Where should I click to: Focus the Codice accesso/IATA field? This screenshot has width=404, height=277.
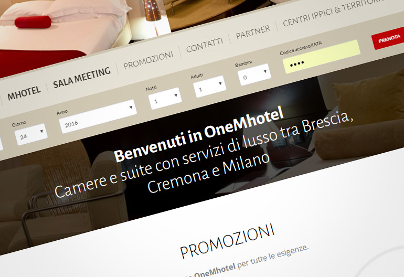tap(322, 57)
